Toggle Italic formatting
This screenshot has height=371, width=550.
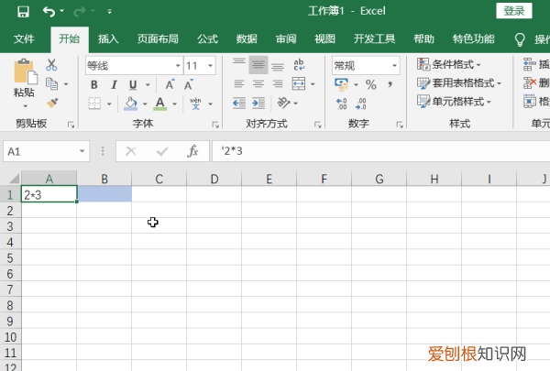(x=114, y=85)
